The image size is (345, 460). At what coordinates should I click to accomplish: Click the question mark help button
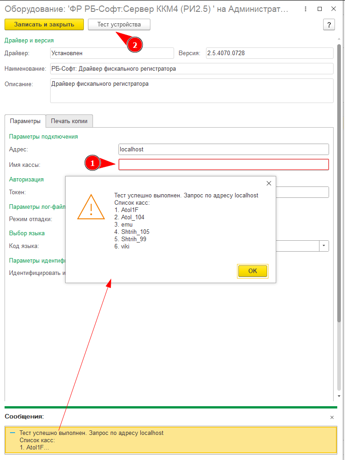(329, 25)
